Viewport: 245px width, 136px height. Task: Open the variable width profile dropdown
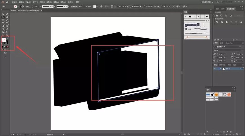55,6
